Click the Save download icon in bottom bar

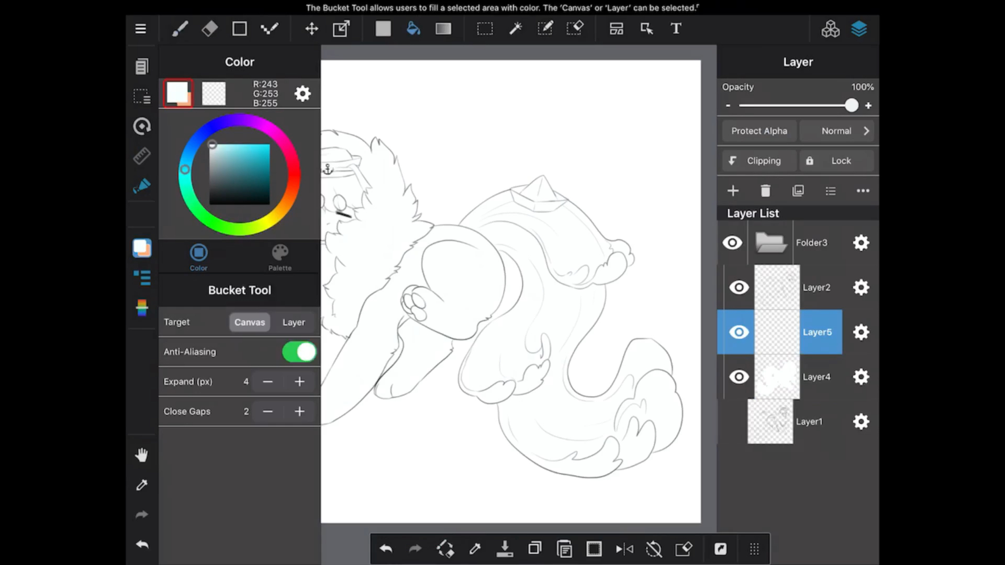505,549
